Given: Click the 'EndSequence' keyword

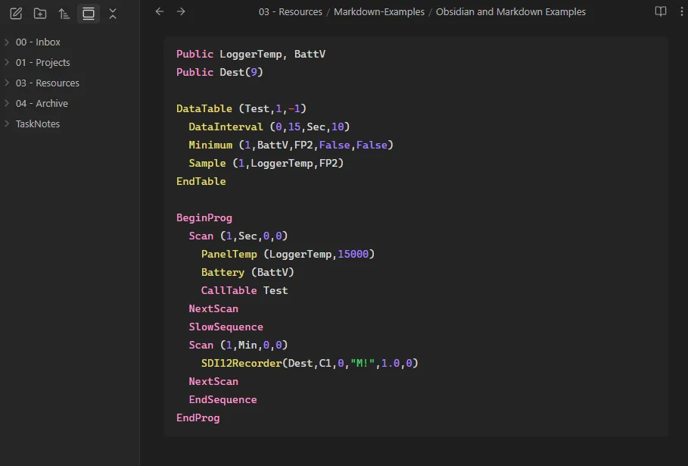Looking at the screenshot, I should (223, 399).
